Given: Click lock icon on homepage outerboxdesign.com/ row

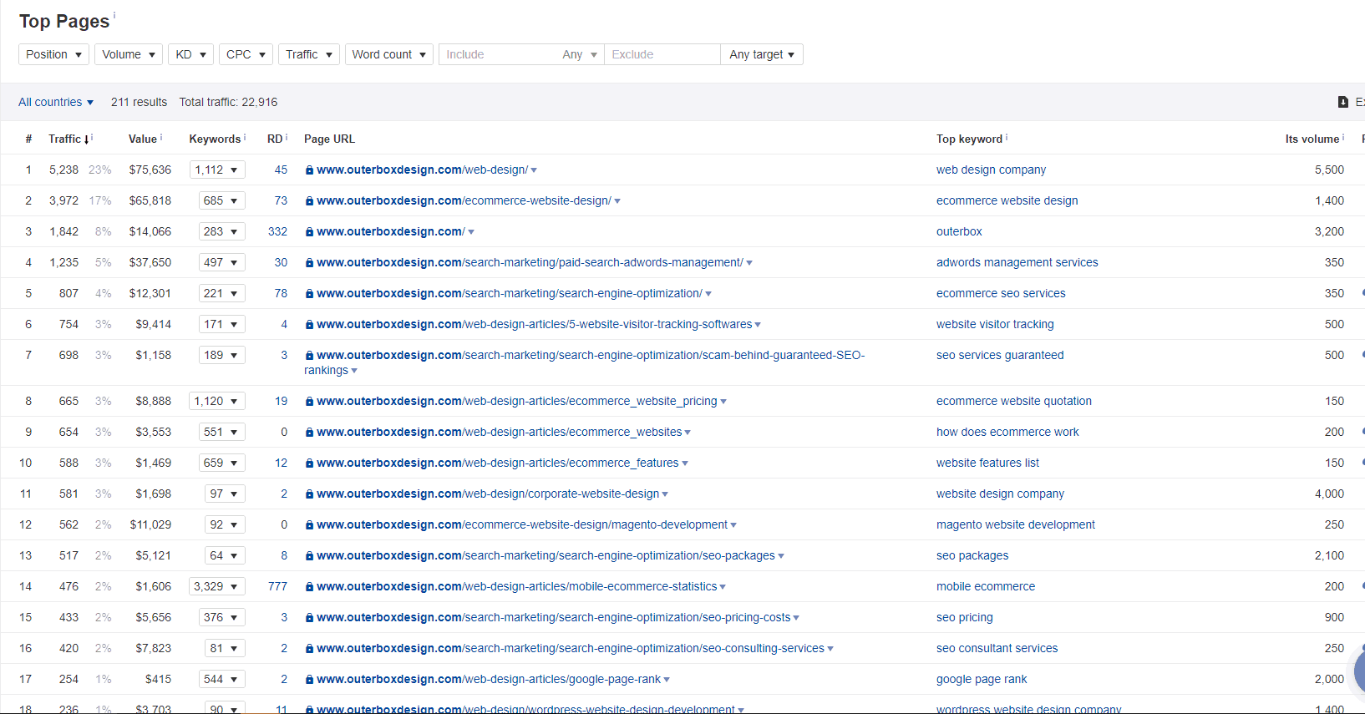Looking at the screenshot, I should [x=309, y=232].
